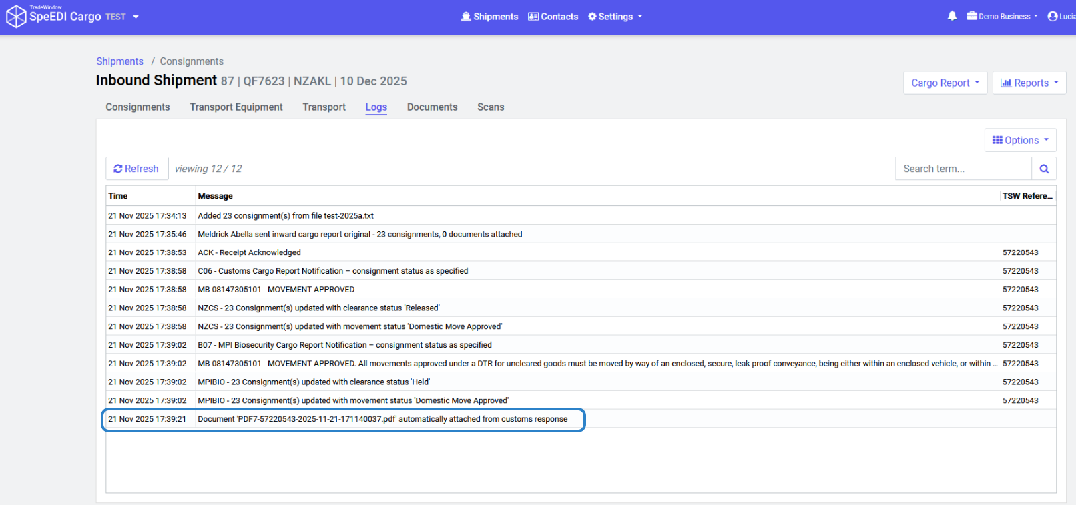The width and height of the screenshot is (1076, 505).
Task: Switch to the Transport Equipment tab
Action: pos(236,107)
